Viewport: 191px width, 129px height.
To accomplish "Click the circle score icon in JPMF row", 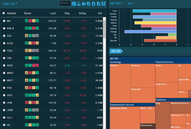I will pyautogui.click(x=30, y=110).
